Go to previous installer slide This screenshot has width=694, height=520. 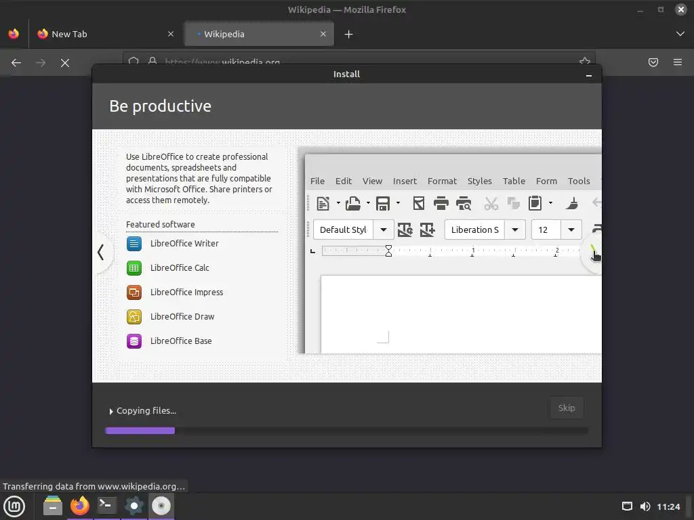pyautogui.click(x=102, y=252)
